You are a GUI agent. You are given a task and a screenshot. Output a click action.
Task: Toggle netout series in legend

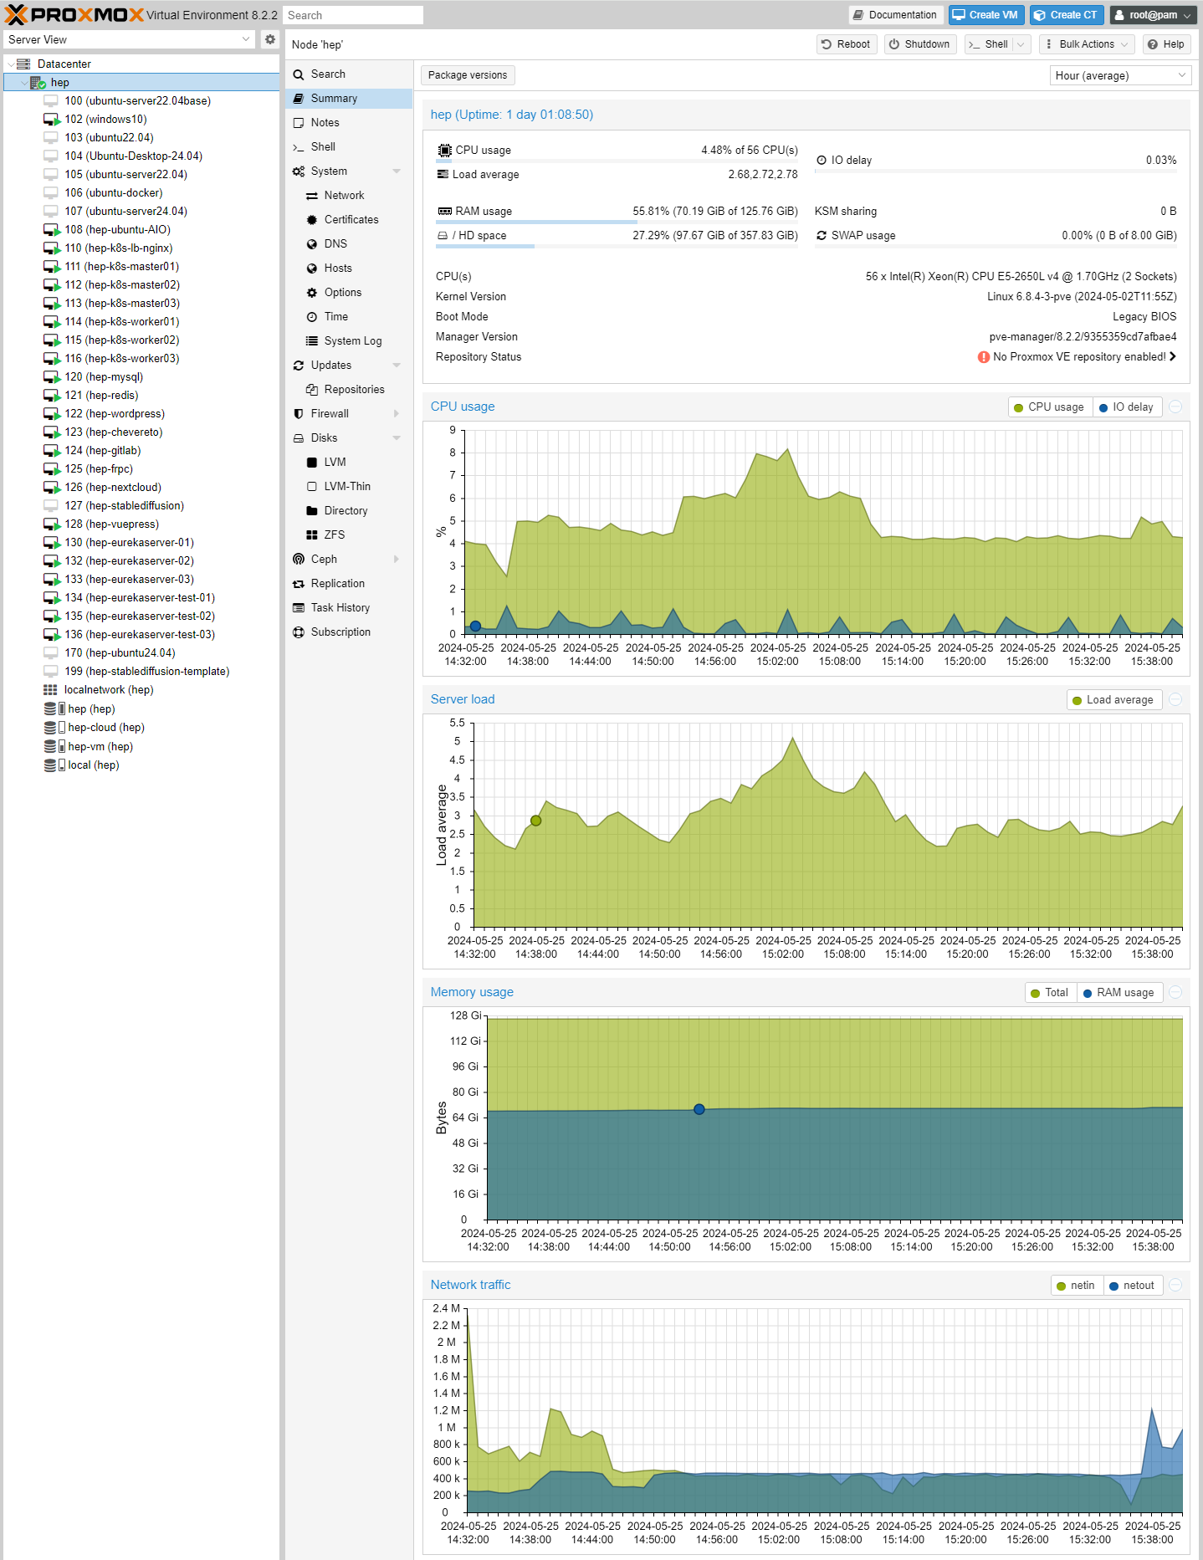pos(1132,1286)
